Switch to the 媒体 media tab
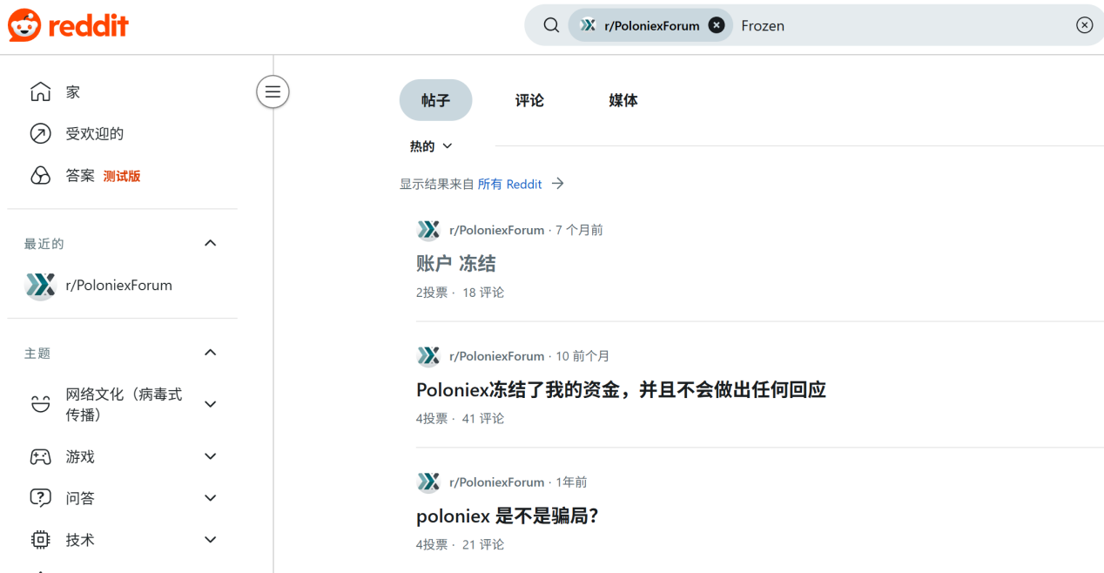 click(x=623, y=100)
